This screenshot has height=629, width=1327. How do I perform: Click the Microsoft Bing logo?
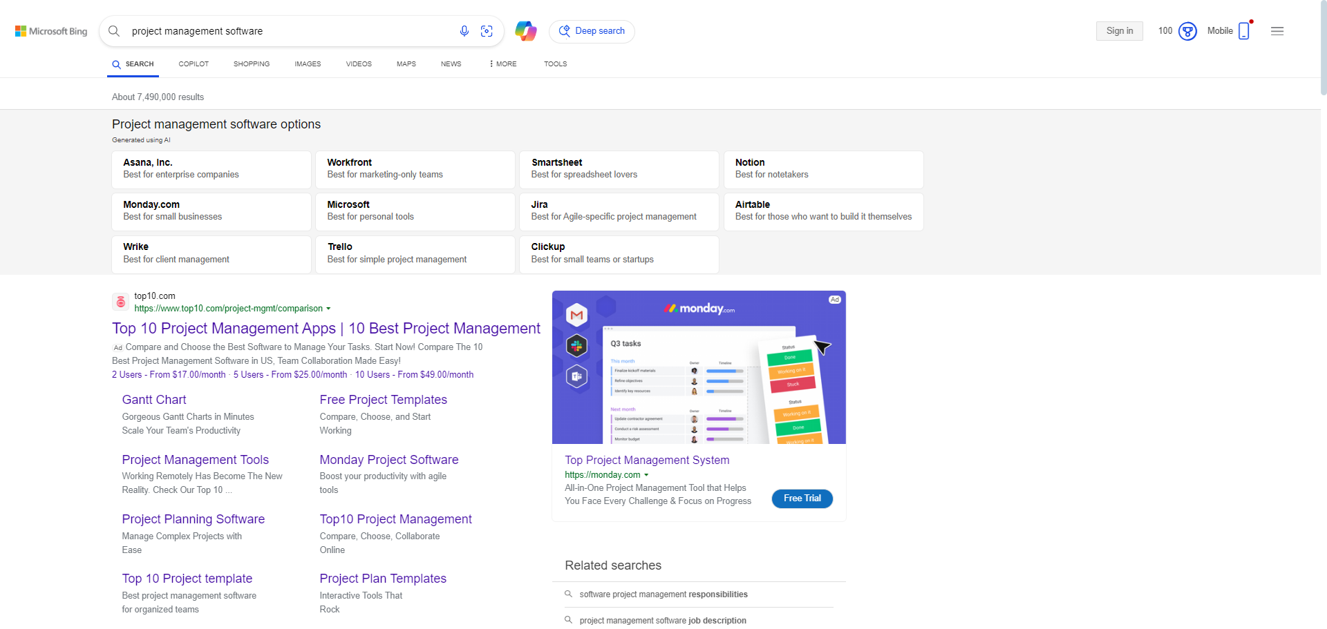pyautogui.click(x=50, y=31)
